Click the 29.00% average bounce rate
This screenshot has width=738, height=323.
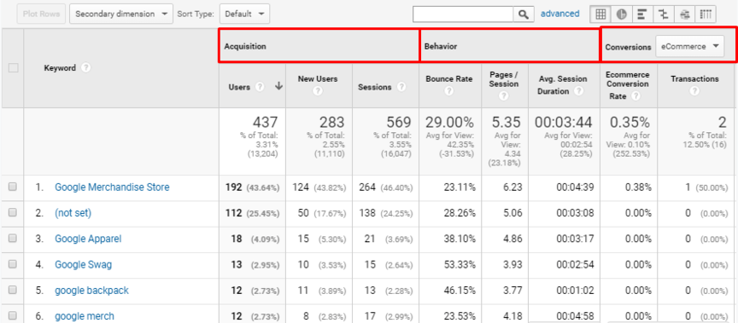click(x=449, y=123)
